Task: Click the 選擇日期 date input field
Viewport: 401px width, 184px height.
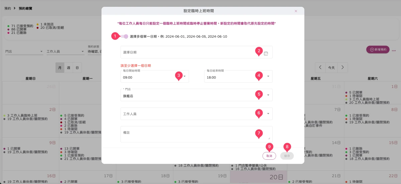Action: click(196, 52)
